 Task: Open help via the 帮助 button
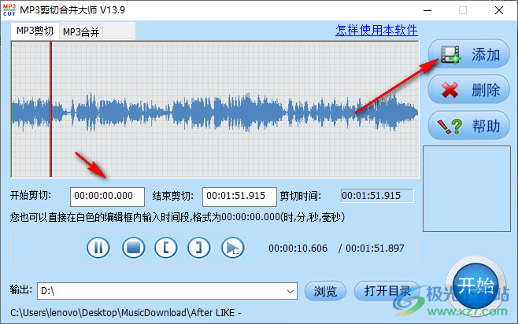tap(468, 126)
